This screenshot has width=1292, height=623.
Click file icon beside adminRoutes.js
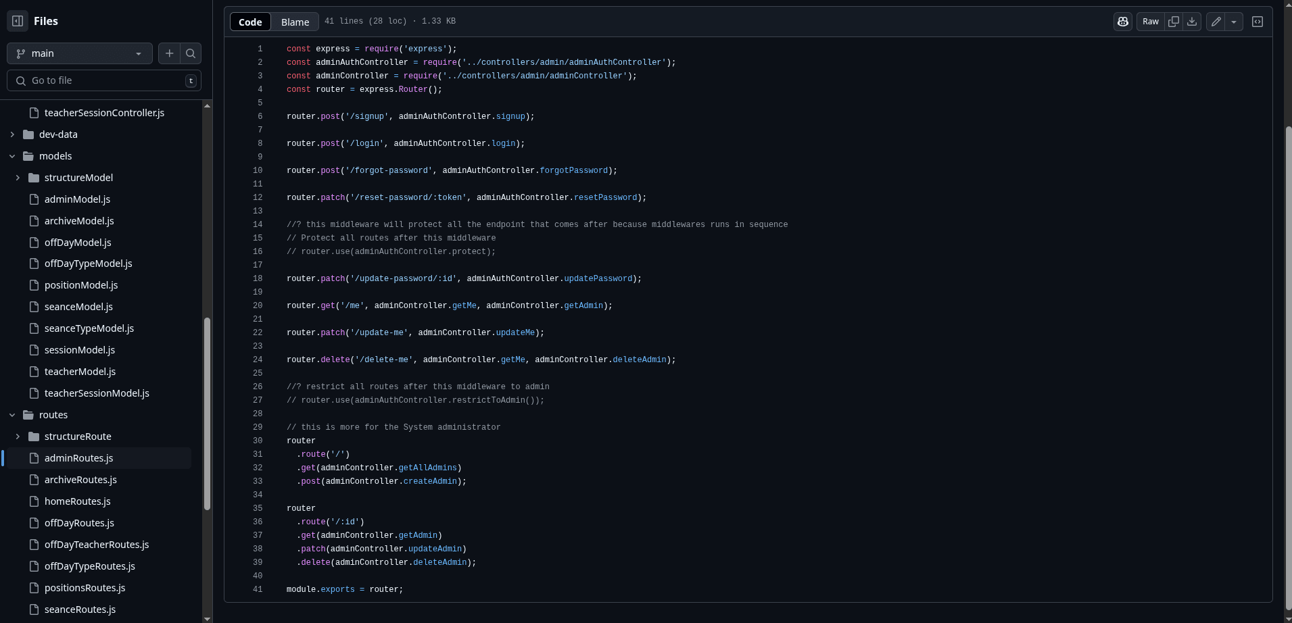point(34,458)
